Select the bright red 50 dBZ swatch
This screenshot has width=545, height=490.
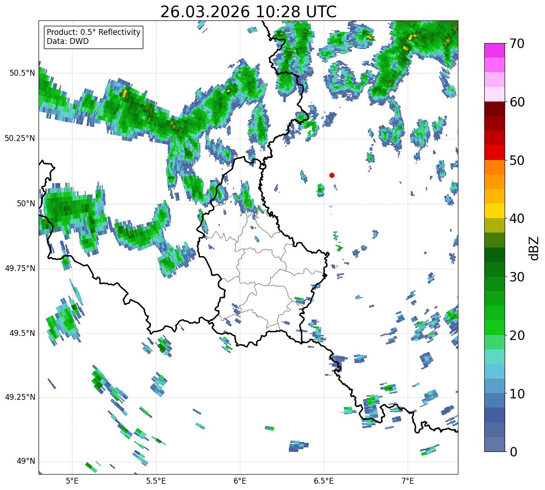(494, 152)
